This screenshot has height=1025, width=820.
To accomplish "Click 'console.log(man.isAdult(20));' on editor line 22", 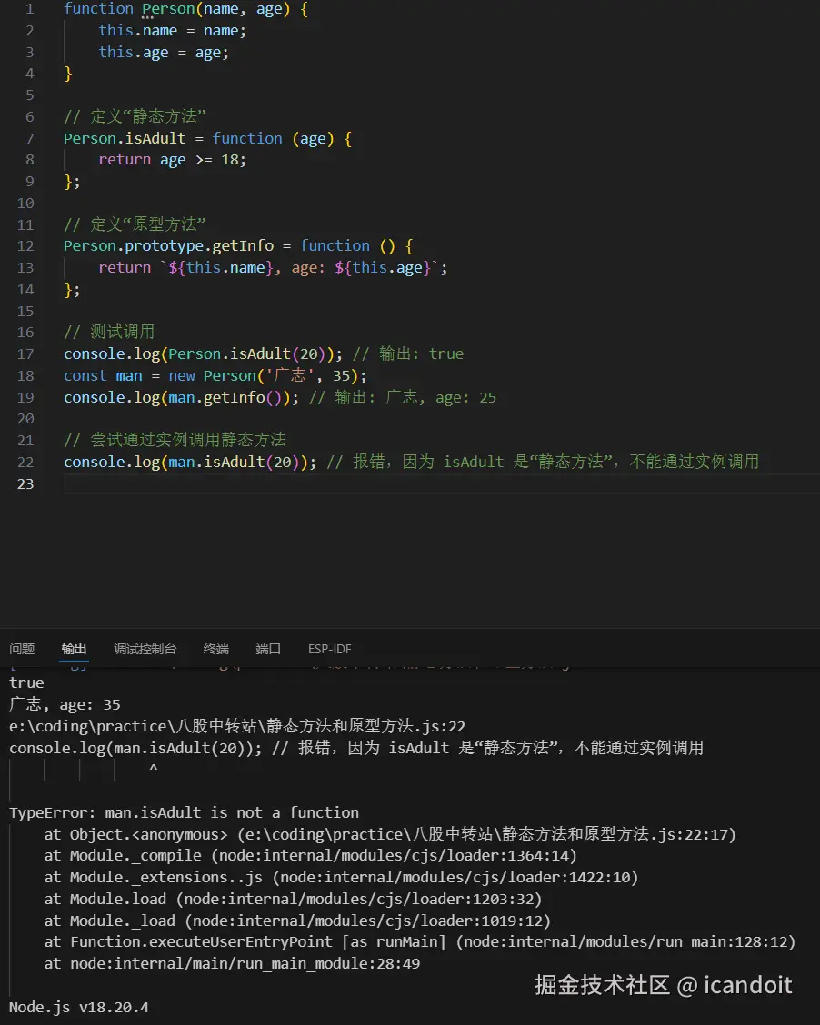I will pyautogui.click(x=190, y=463).
